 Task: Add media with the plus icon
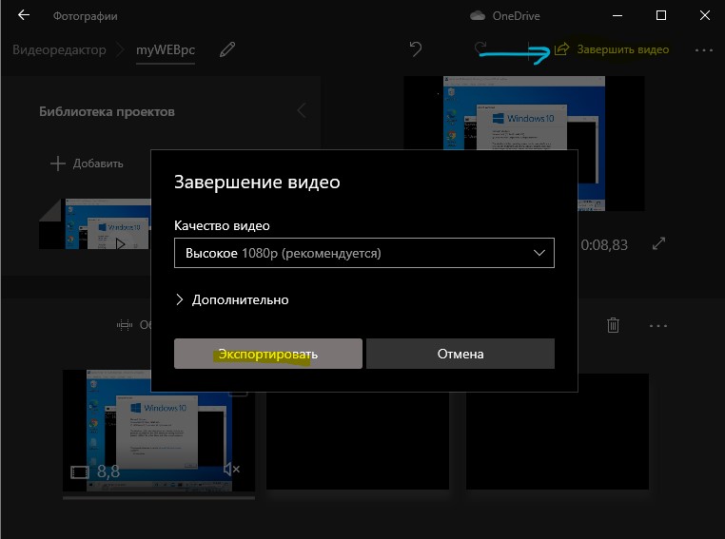[x=58, y=164]
